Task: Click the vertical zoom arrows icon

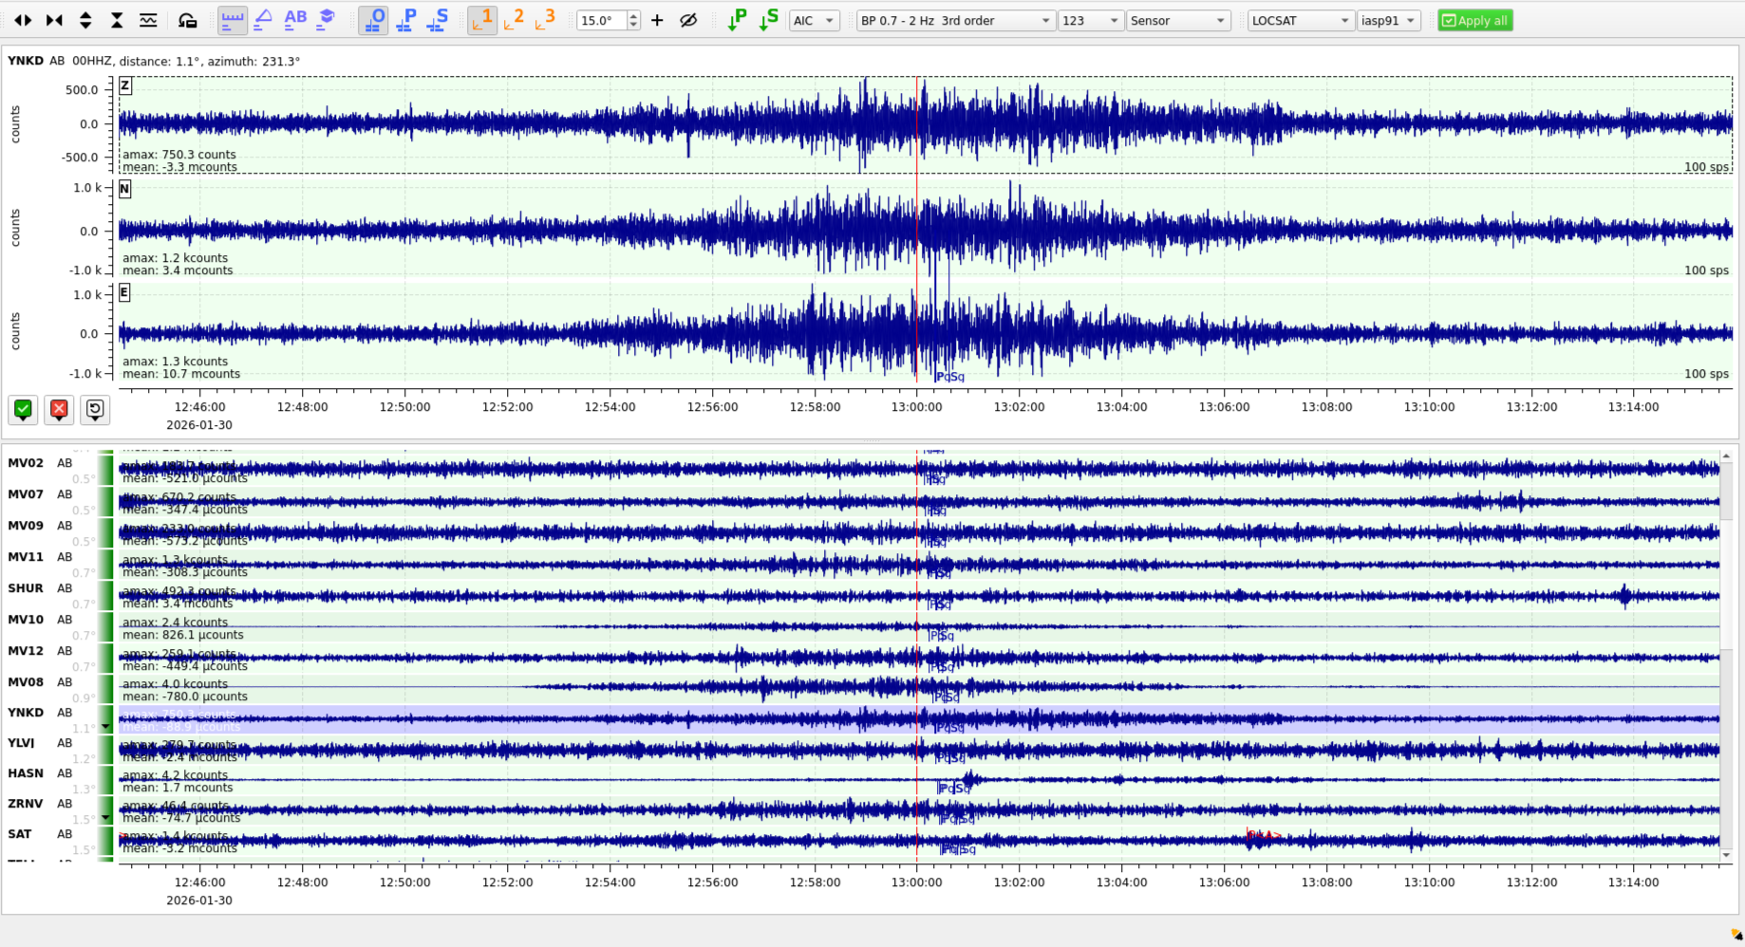Action: [x=85, y=20]
